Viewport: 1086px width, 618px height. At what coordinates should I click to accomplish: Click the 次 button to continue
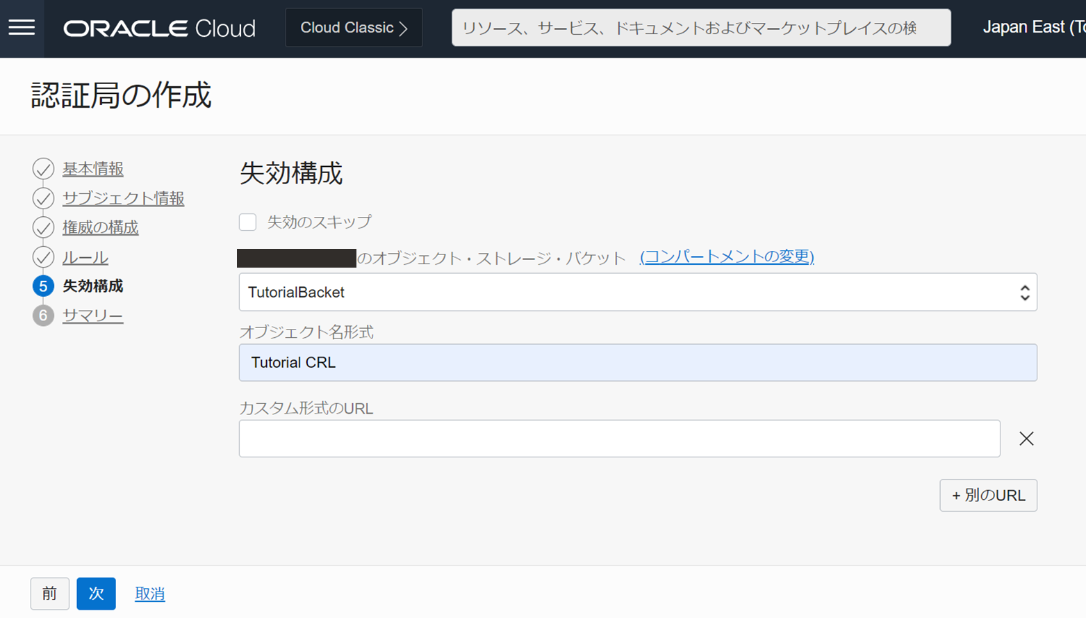pyautogui.click(x=96, y=594)
